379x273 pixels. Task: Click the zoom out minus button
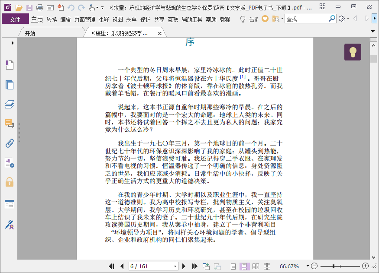pos(314,266)
